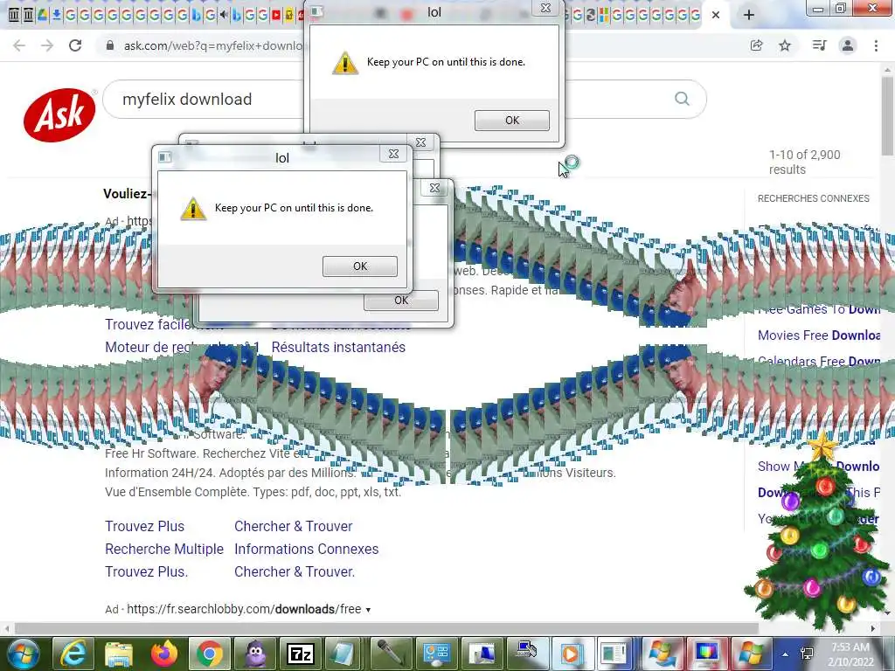This screenshot has height=671, width=895.
Task: Open the clock showing 7:53 AM
Action: click(850, 654)
